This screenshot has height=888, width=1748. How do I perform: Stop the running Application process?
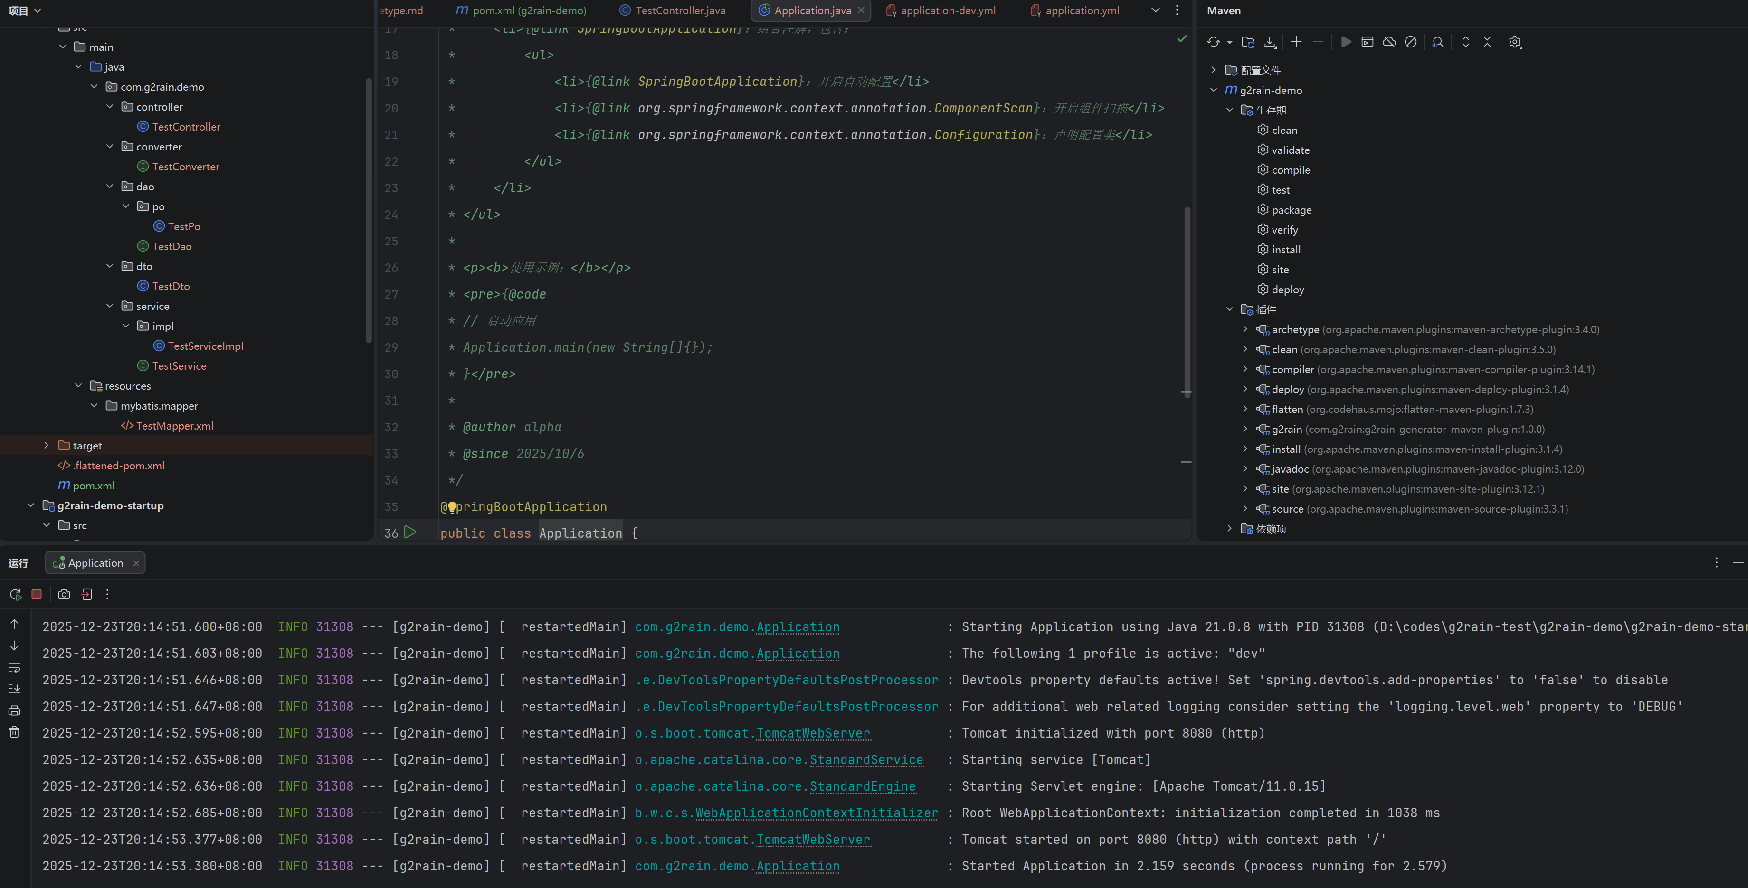click(x=37, y=595)
